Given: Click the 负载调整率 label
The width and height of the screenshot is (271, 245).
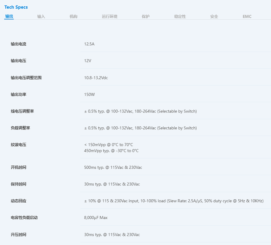Looking at the screenshot, I should click(20, 128).
